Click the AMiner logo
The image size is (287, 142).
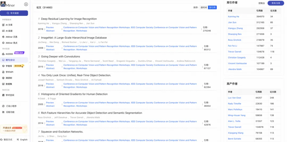tap(7, 4)
